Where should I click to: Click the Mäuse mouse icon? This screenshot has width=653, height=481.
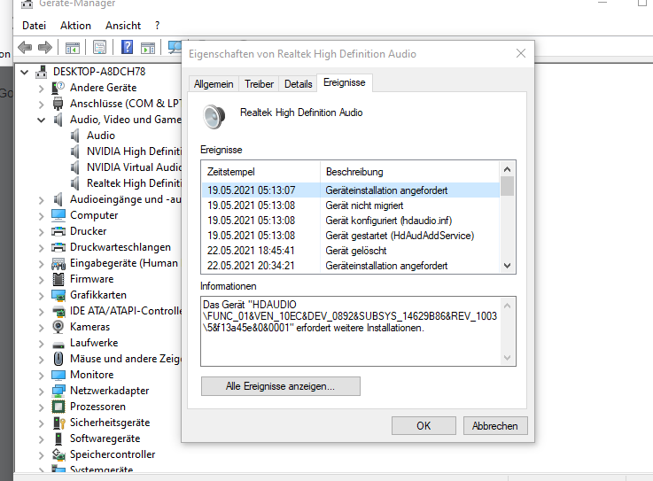[58, 359]
